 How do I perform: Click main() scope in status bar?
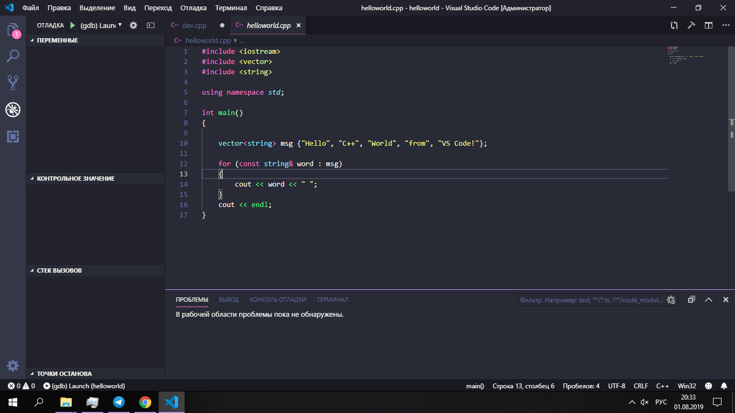[475, 386]
